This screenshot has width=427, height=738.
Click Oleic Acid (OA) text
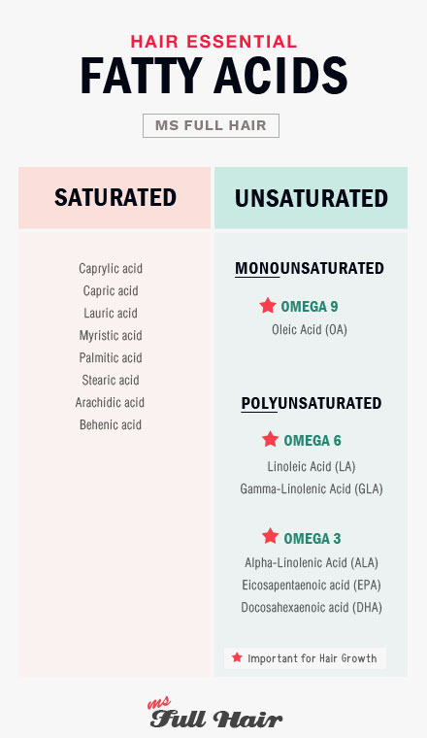point(310,329)
